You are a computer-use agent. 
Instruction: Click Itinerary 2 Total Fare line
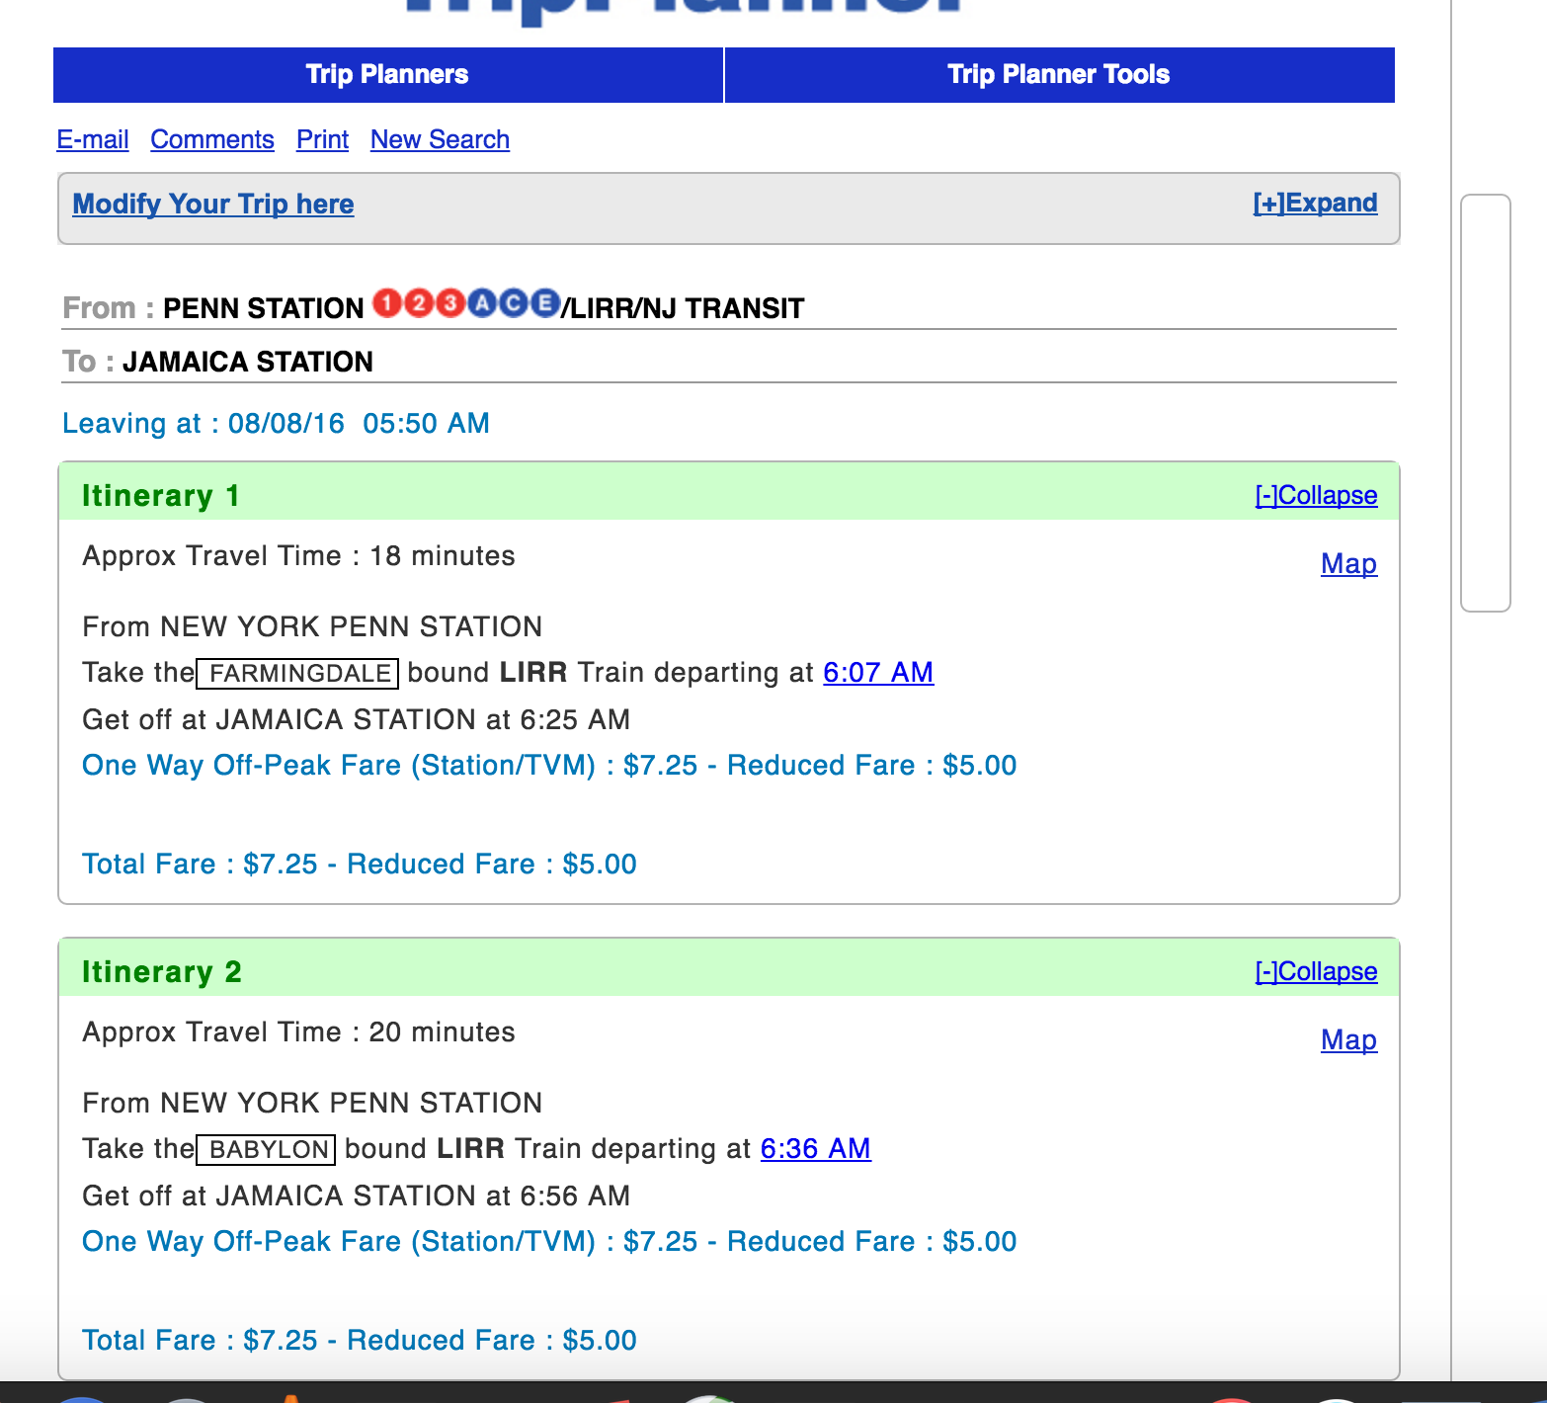360,1340
